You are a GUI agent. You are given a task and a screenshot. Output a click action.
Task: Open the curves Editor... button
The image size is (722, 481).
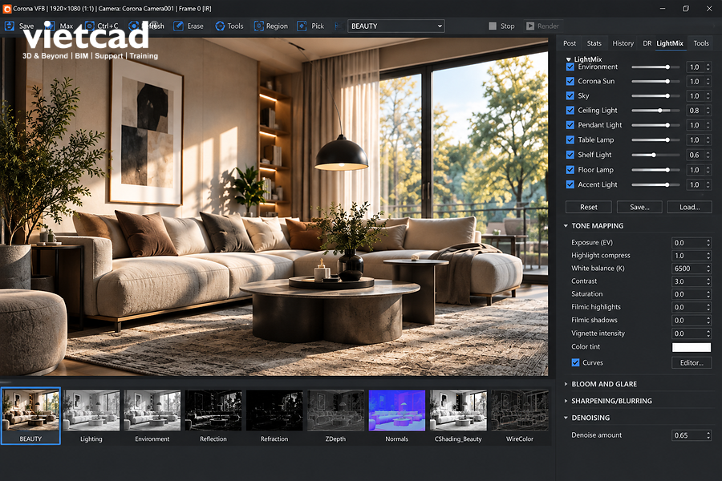tap(692, 362)
